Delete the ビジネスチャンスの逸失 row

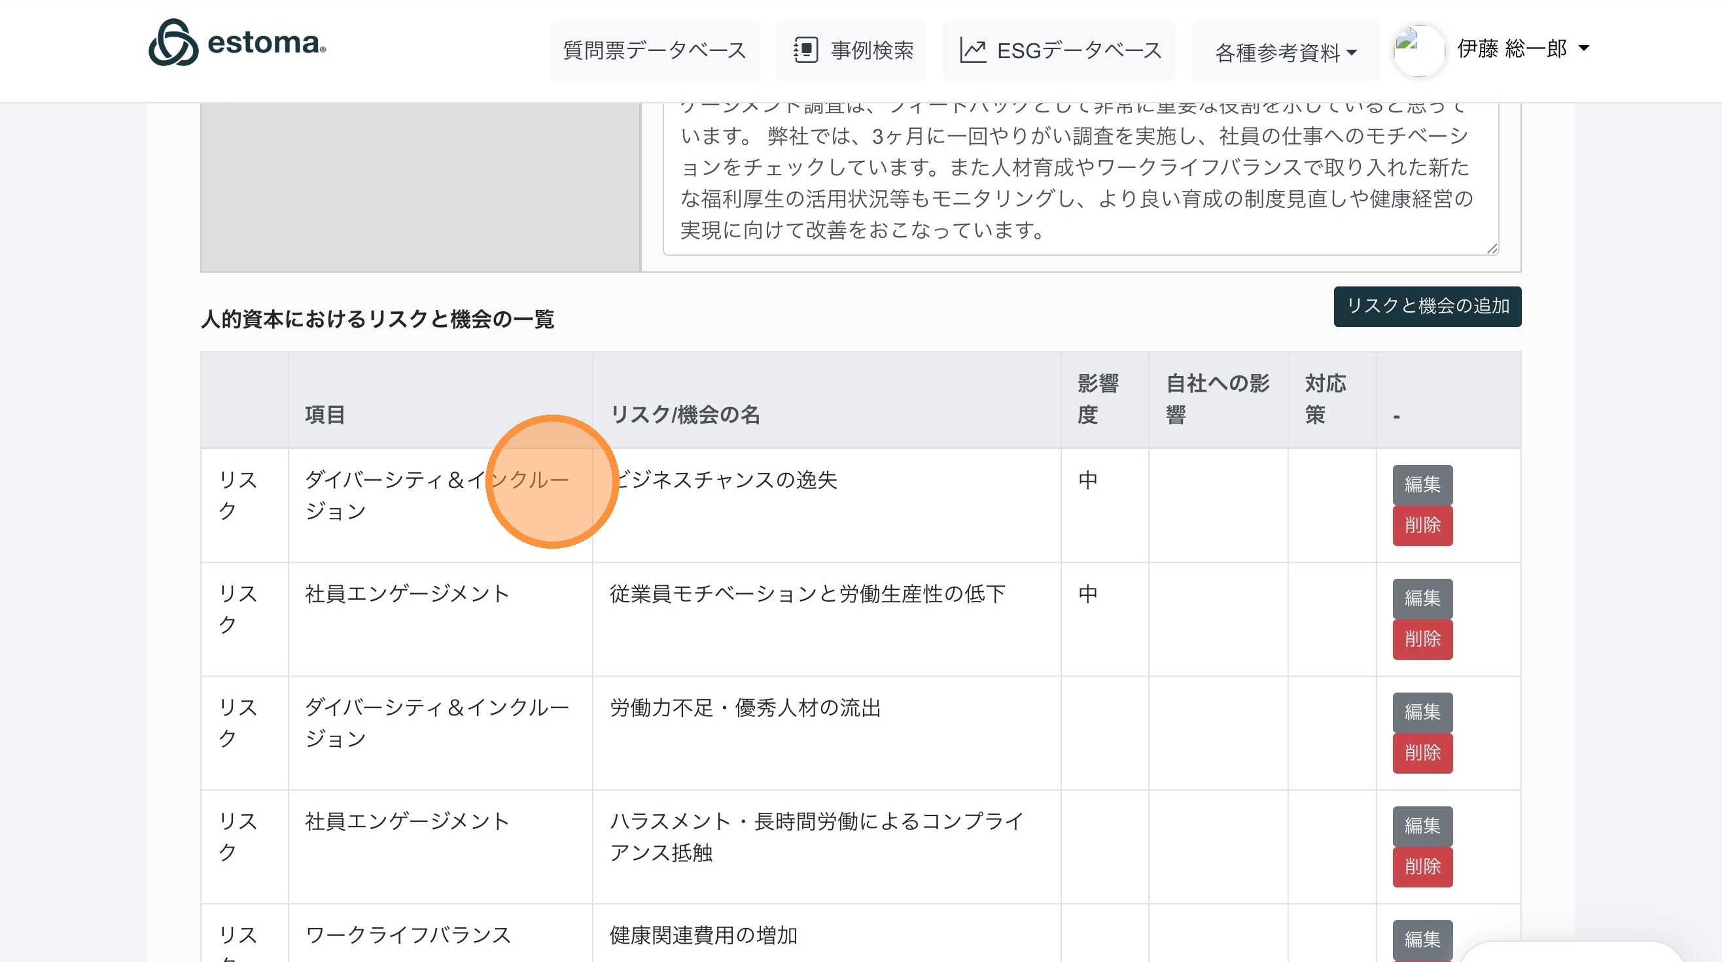[x=1422, y=525]
